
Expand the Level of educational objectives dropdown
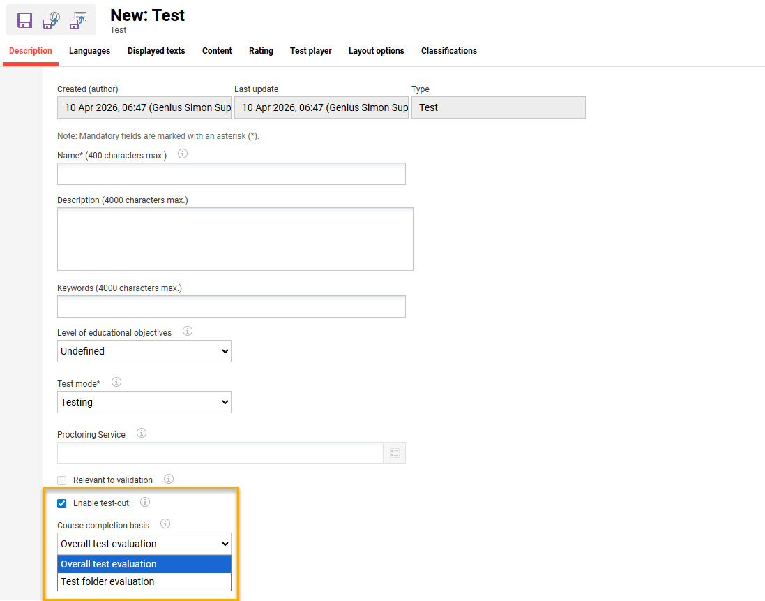pos(144,351)
